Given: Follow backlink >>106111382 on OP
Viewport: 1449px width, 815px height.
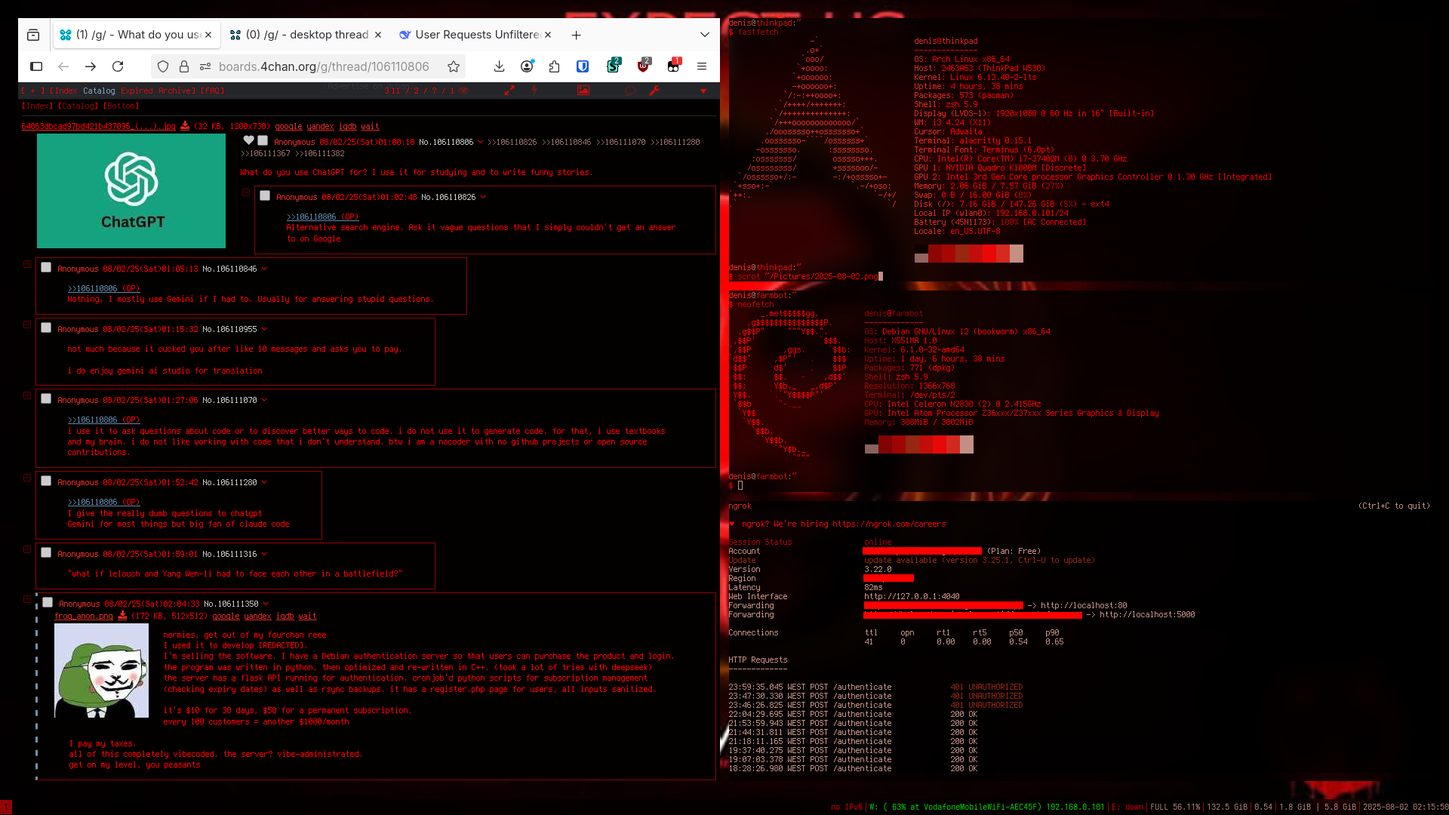Looking at the screenshot, I should pos(320,153).
